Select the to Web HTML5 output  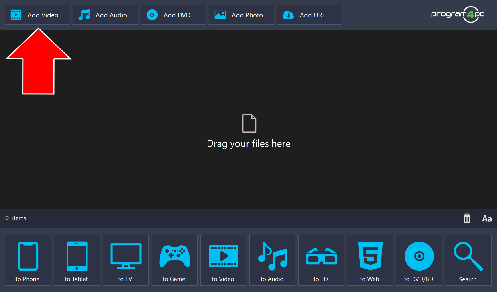point(370,260)
